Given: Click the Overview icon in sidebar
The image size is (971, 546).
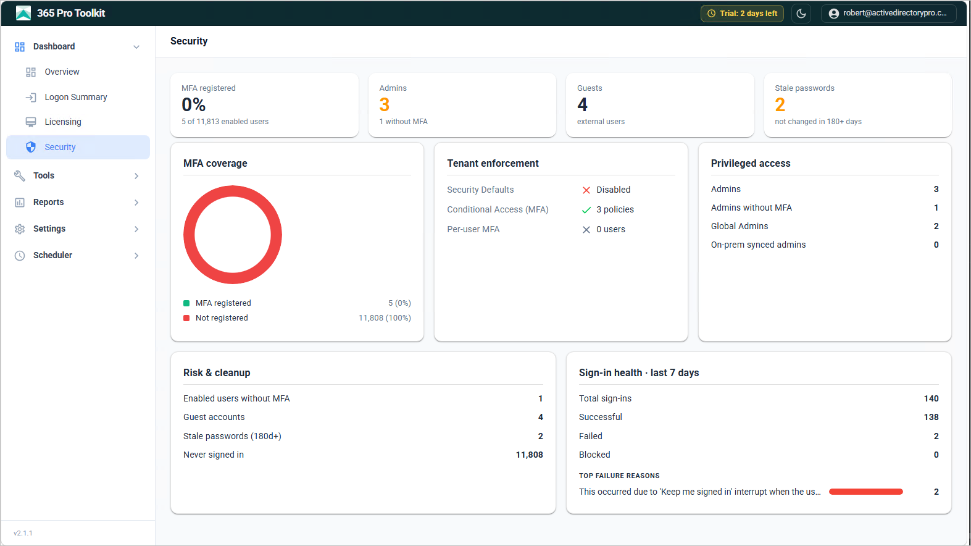Looking at the screenshot, I should point(31,72).
